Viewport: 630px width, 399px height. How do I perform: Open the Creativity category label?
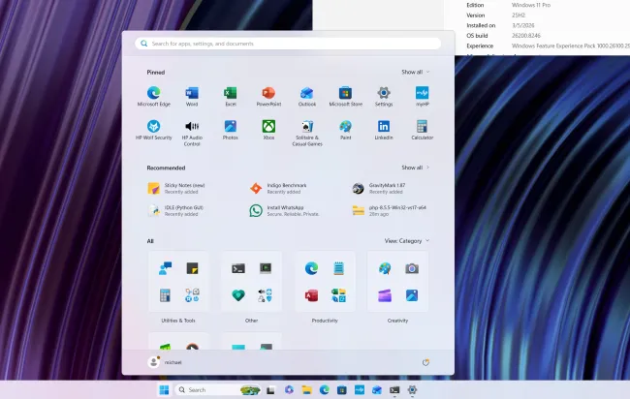[397, 321]
